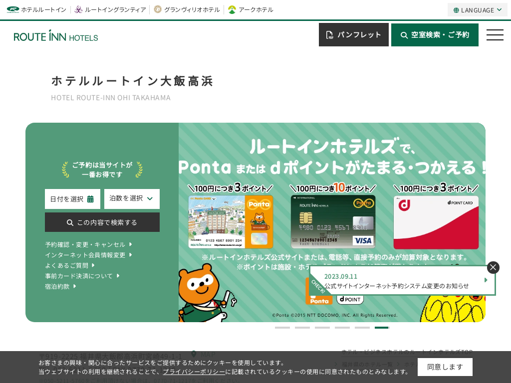Open the LANGUAGE dropdown
Image resolution: width=511 pixels, height=383 pixels.
pyautogui.click(x=477, y=10)
